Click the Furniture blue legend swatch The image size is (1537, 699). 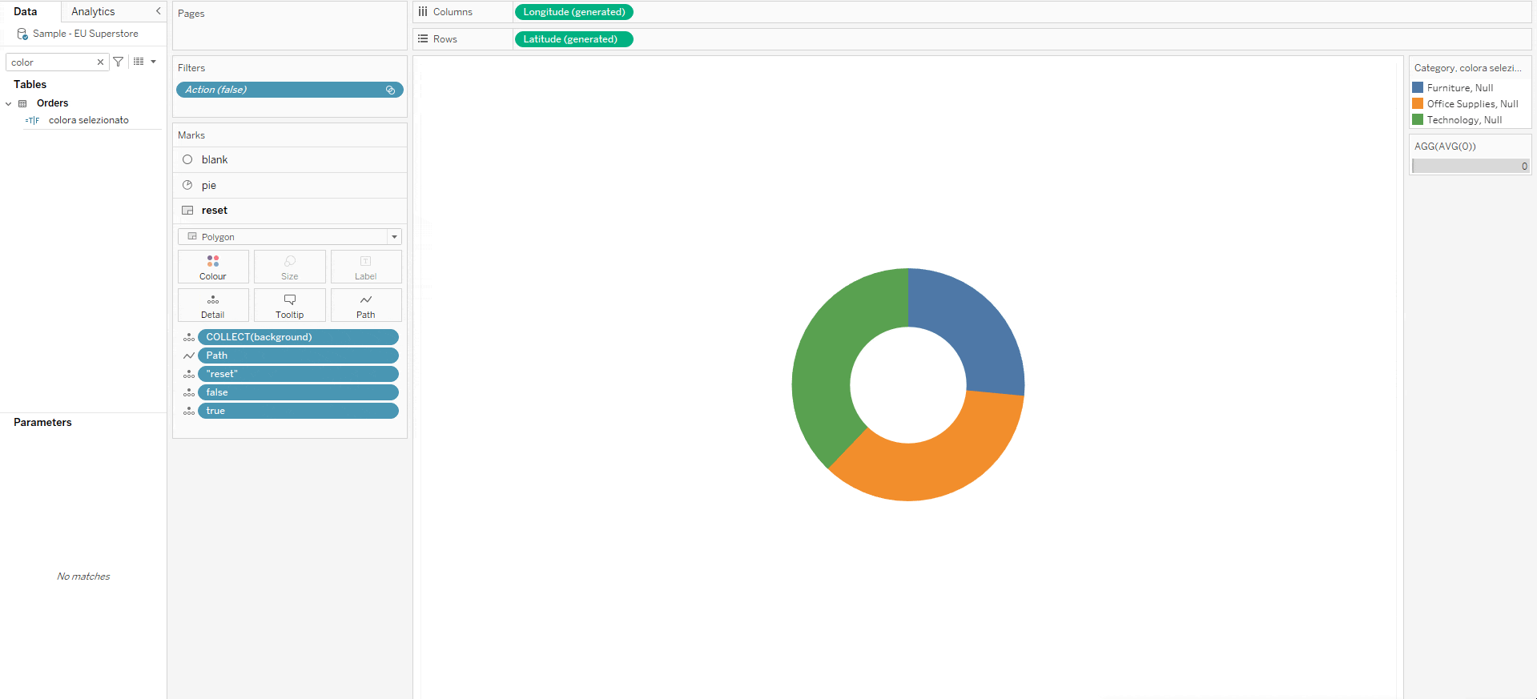point(1418,87)
